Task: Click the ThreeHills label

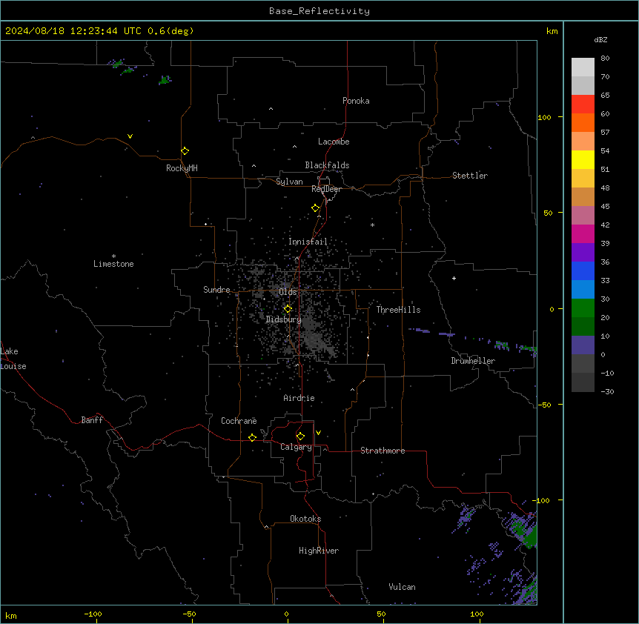Action: [398, 310]
